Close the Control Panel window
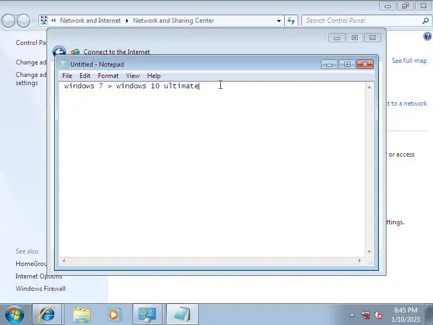Viewport: 433px width, 325px height. (423, 6)
